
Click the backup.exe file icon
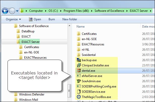[79, 60]
